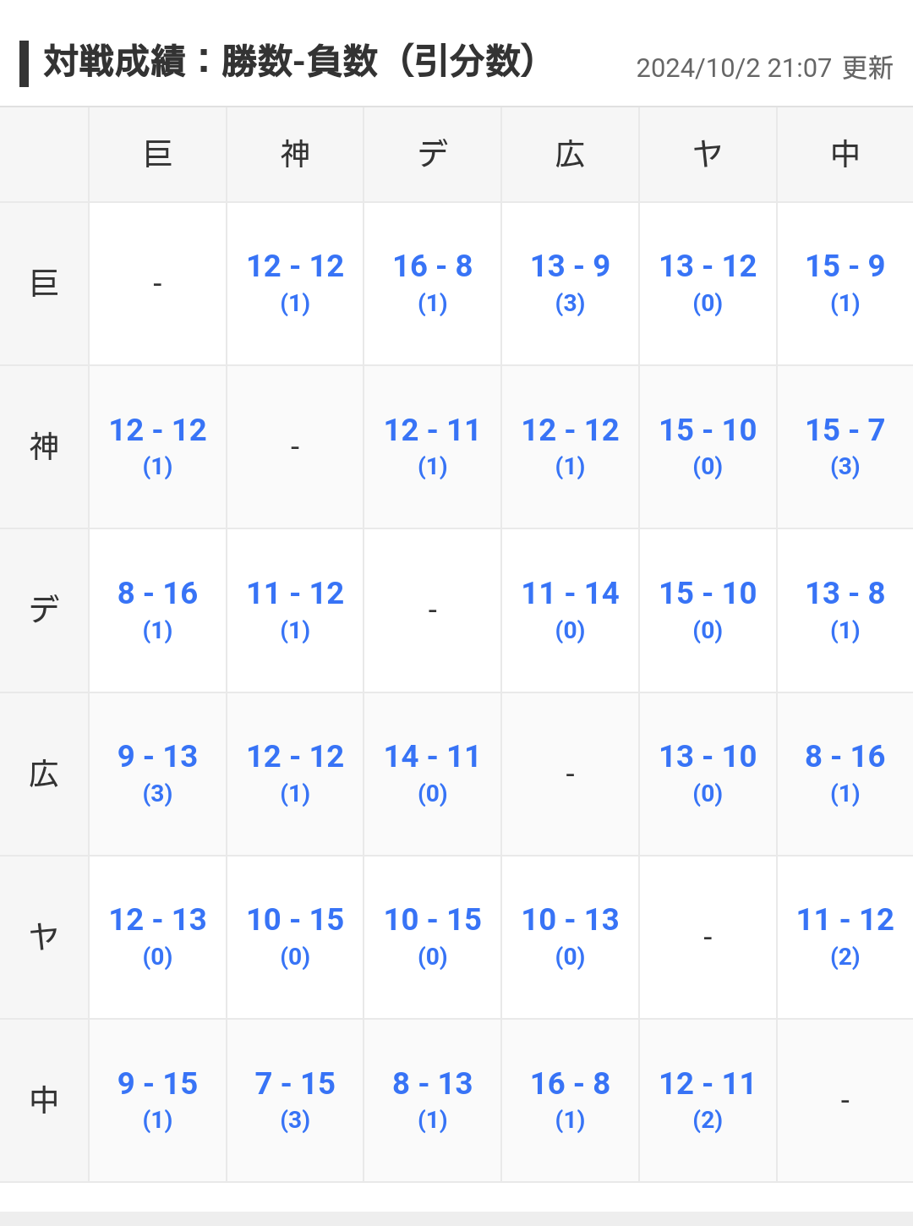The width and height of the screenshot is (913, 1226).
Task: Select 神 row versus デ 12 - 11 link
Action: pyautogui.click(x=432, y=431)
